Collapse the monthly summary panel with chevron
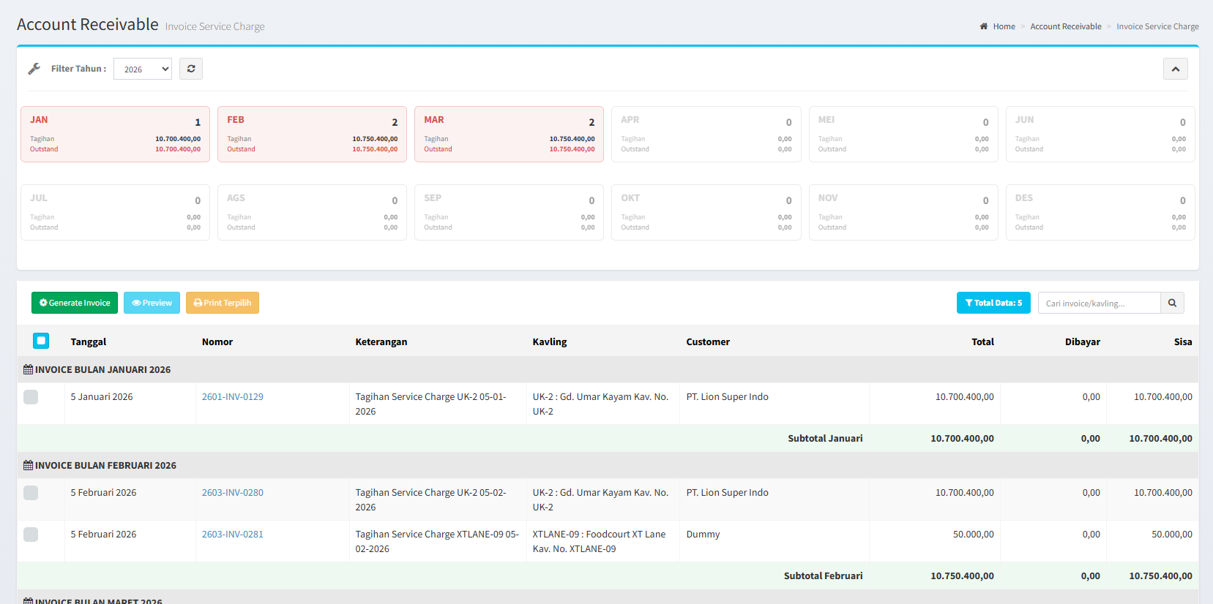The height and width of the screenshot is (604, 1213). click(1175, 69)
